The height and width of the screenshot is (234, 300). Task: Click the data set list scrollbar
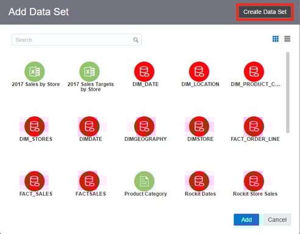(288, 93)
